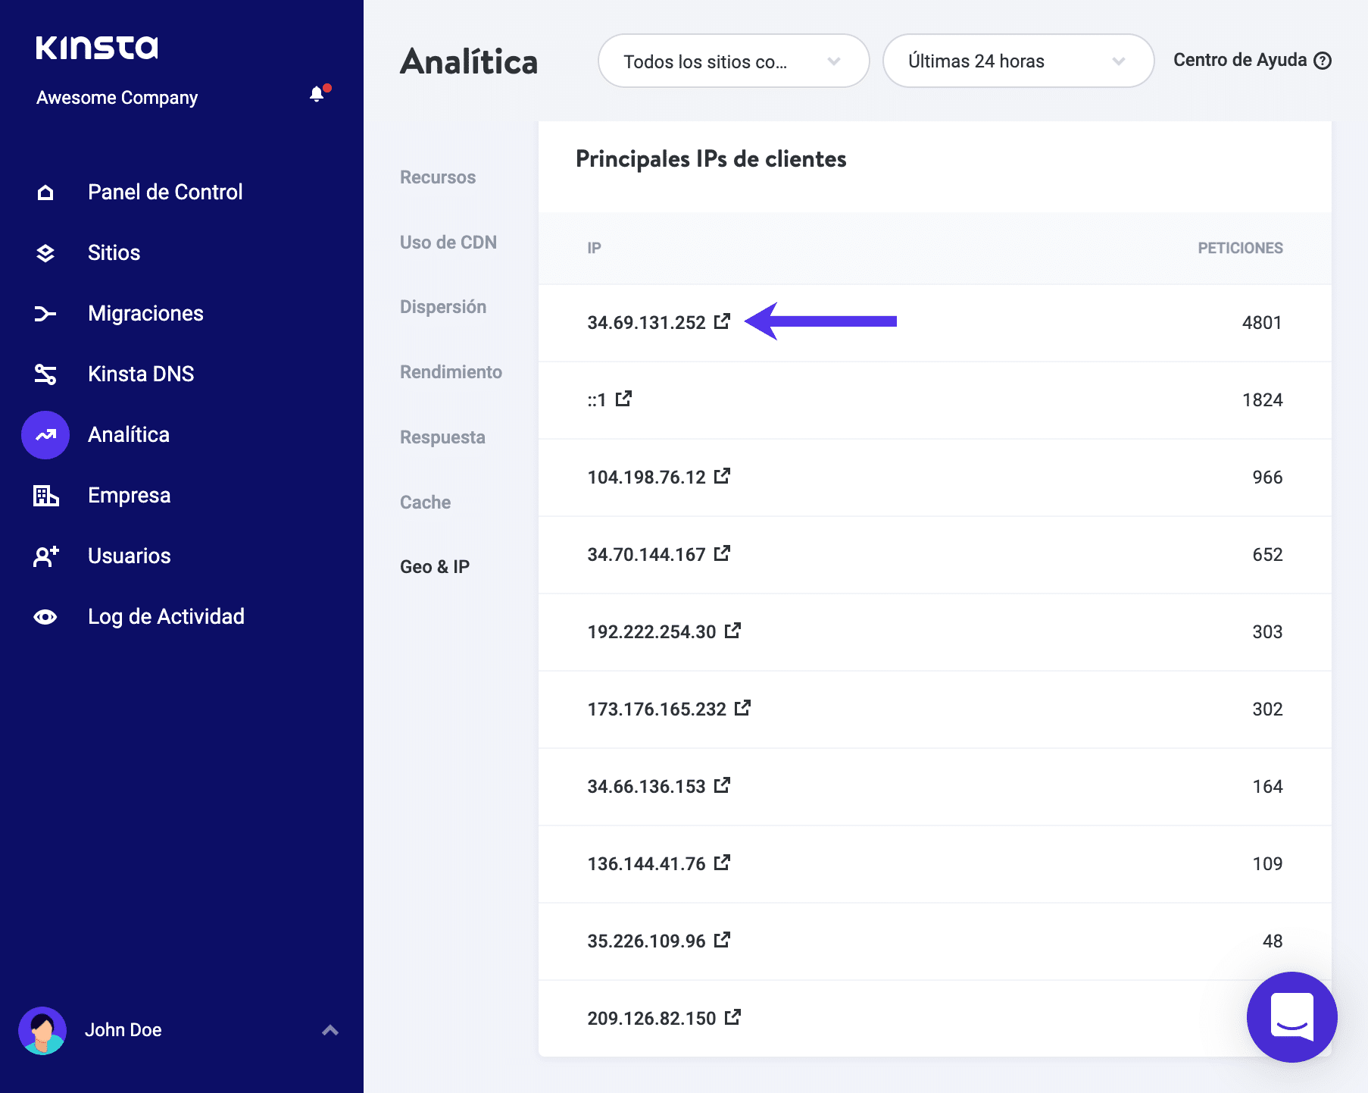The width and height of the screenshot is (1368, 1093).
Task: Click the IP address 173.176.165.232
Action: tap(656, 709)
